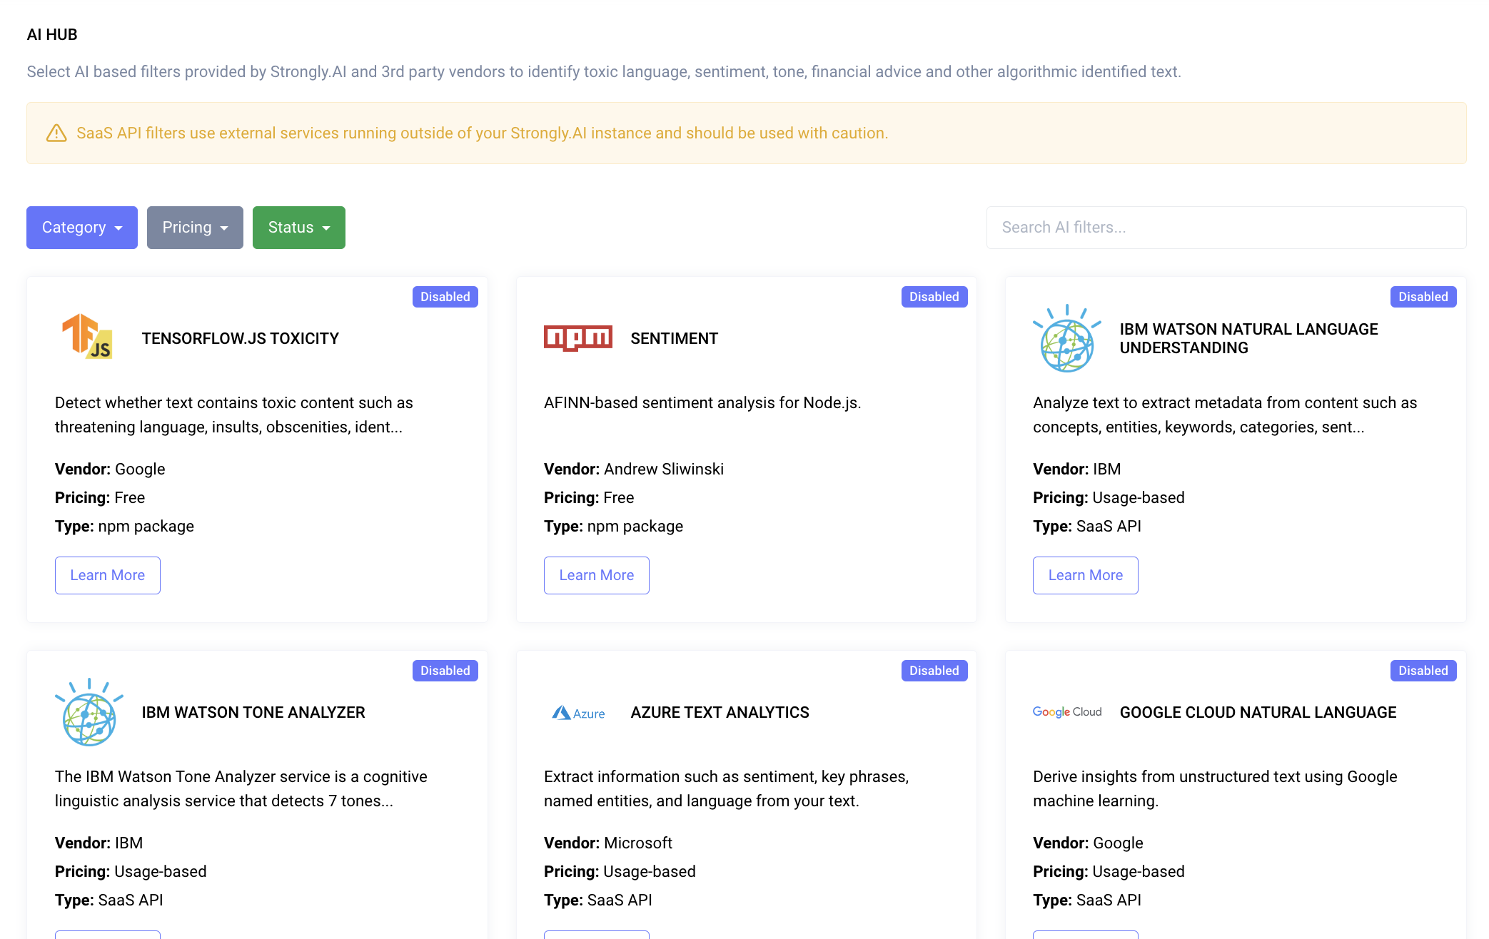Click Disabled badge on Sentiment card
This screenshot has width=1489, height=939.
tap(934, 297)
